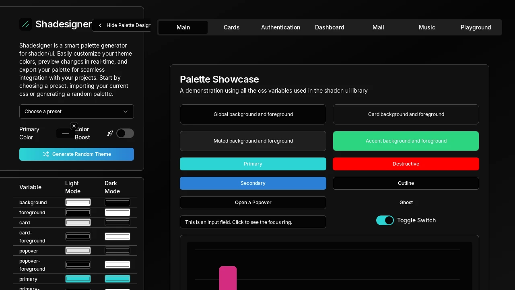
Task: Click Muted background and foreground box
Action: pos(253,141)
